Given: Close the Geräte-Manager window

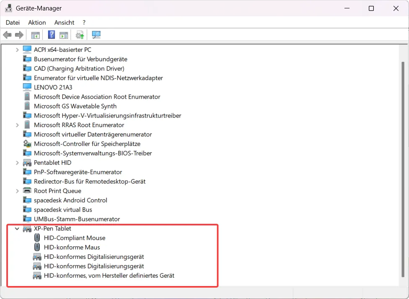Looking at the screenshot, I should tap(396, 8).
